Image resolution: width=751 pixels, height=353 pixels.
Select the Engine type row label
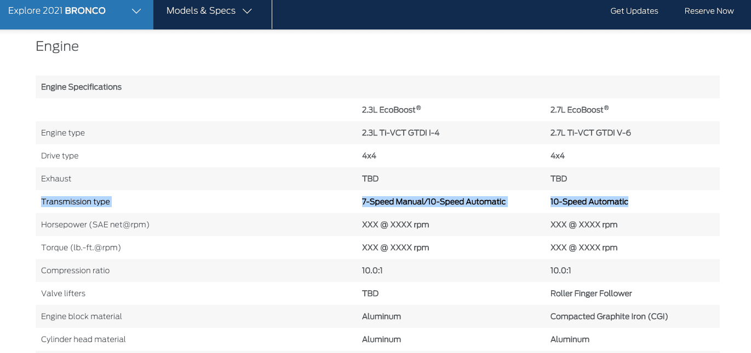(63, 133)
